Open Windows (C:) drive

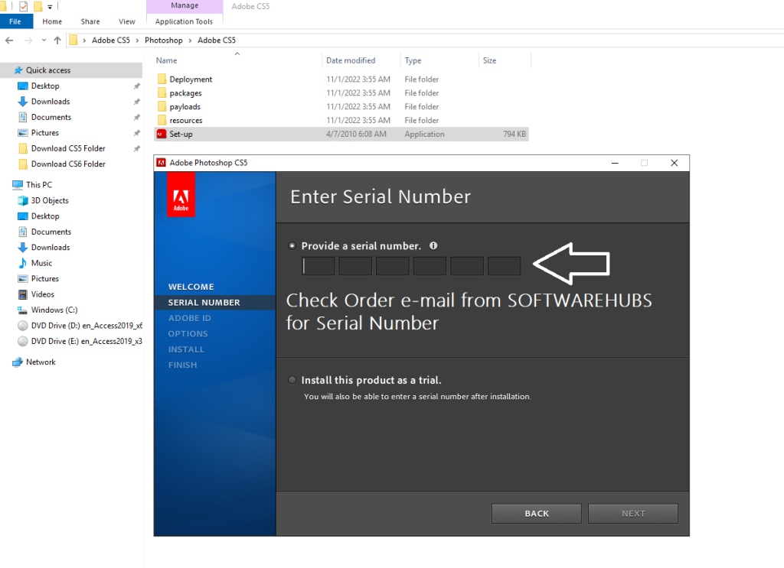coord(54,310)
